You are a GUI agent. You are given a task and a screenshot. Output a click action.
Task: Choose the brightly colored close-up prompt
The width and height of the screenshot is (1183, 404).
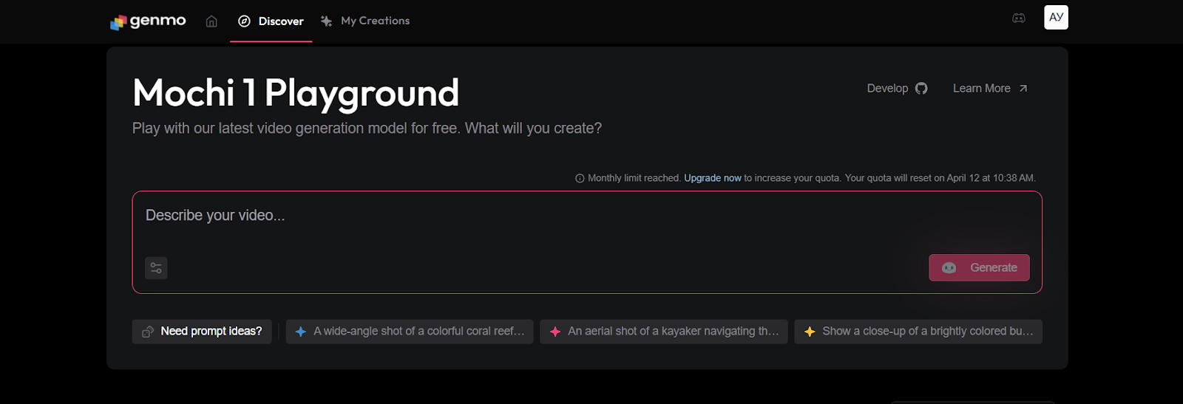point(918,332)
